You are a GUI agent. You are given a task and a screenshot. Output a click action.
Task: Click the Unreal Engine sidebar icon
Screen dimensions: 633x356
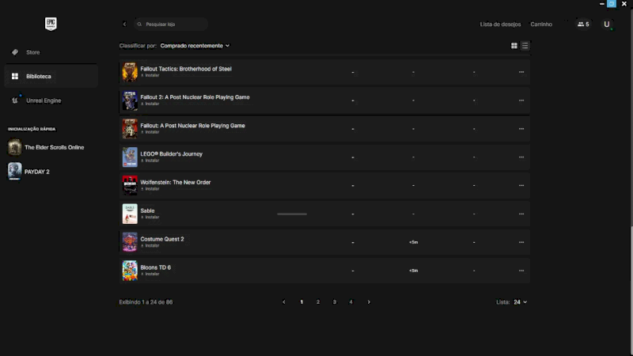pyautogui.click(x=15, y=100)
